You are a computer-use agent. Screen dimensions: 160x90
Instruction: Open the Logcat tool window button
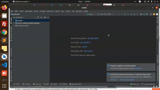(x=54, y=84)
